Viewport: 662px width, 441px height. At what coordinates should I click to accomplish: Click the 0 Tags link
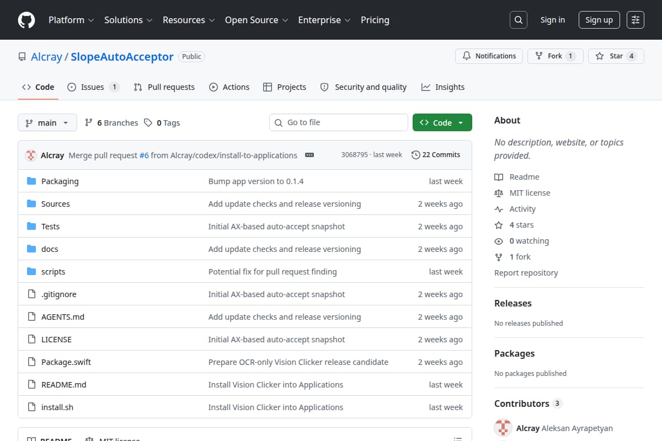point(162,123)
